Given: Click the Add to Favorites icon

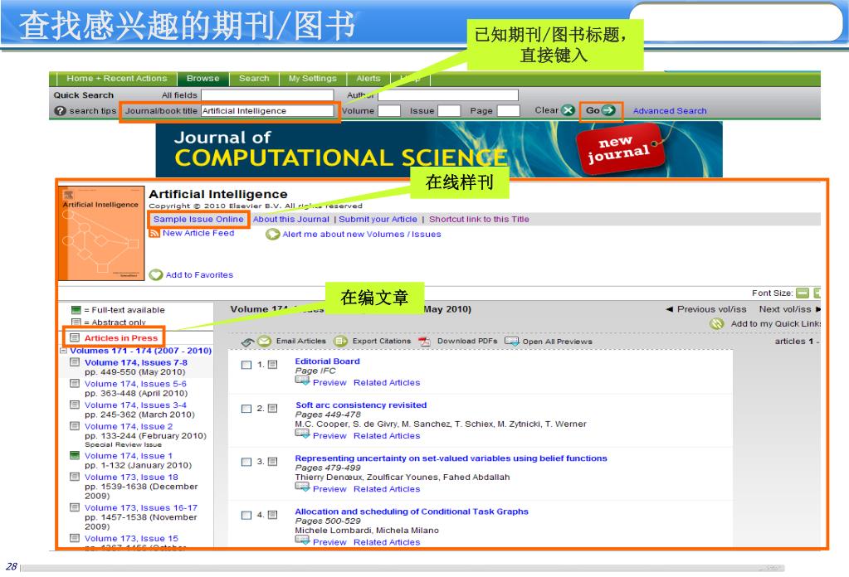Looking at the screenshot, I should (156, 274).
